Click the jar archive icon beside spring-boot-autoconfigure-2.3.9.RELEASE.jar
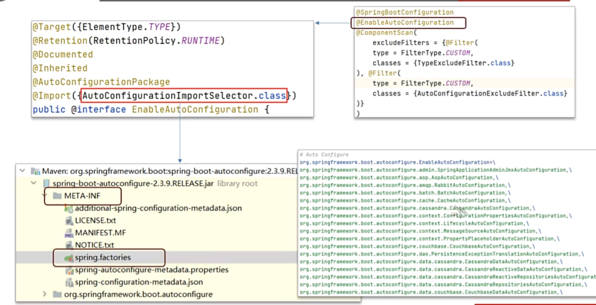 click(x=46, y=183)
